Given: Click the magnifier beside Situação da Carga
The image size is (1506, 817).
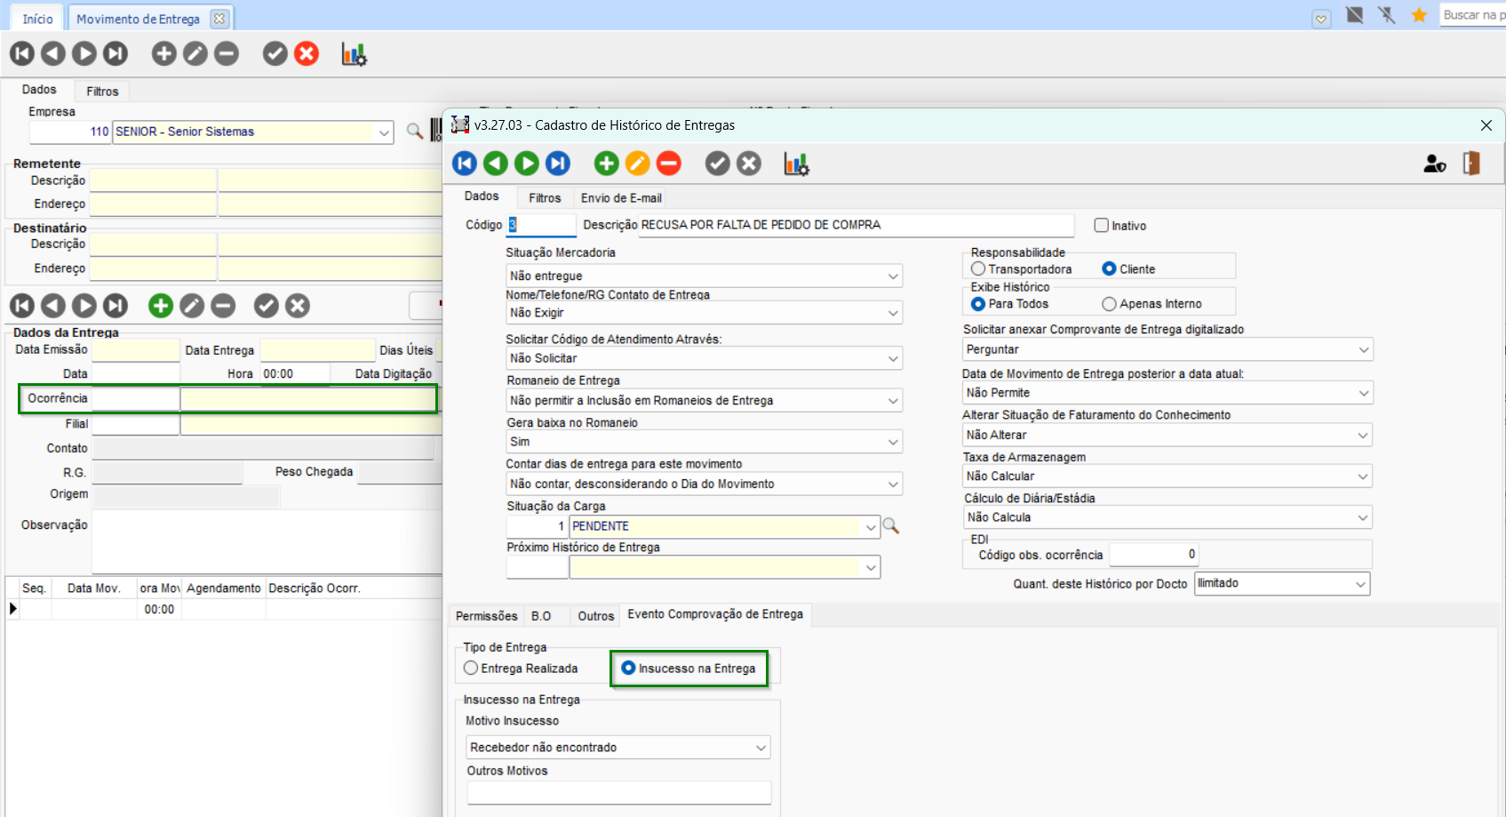Looking at the screenshot, I should tap(891, 526).
